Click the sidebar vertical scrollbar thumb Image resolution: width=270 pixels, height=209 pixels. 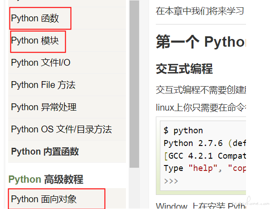pyautogui.click(x=134, y=84)
